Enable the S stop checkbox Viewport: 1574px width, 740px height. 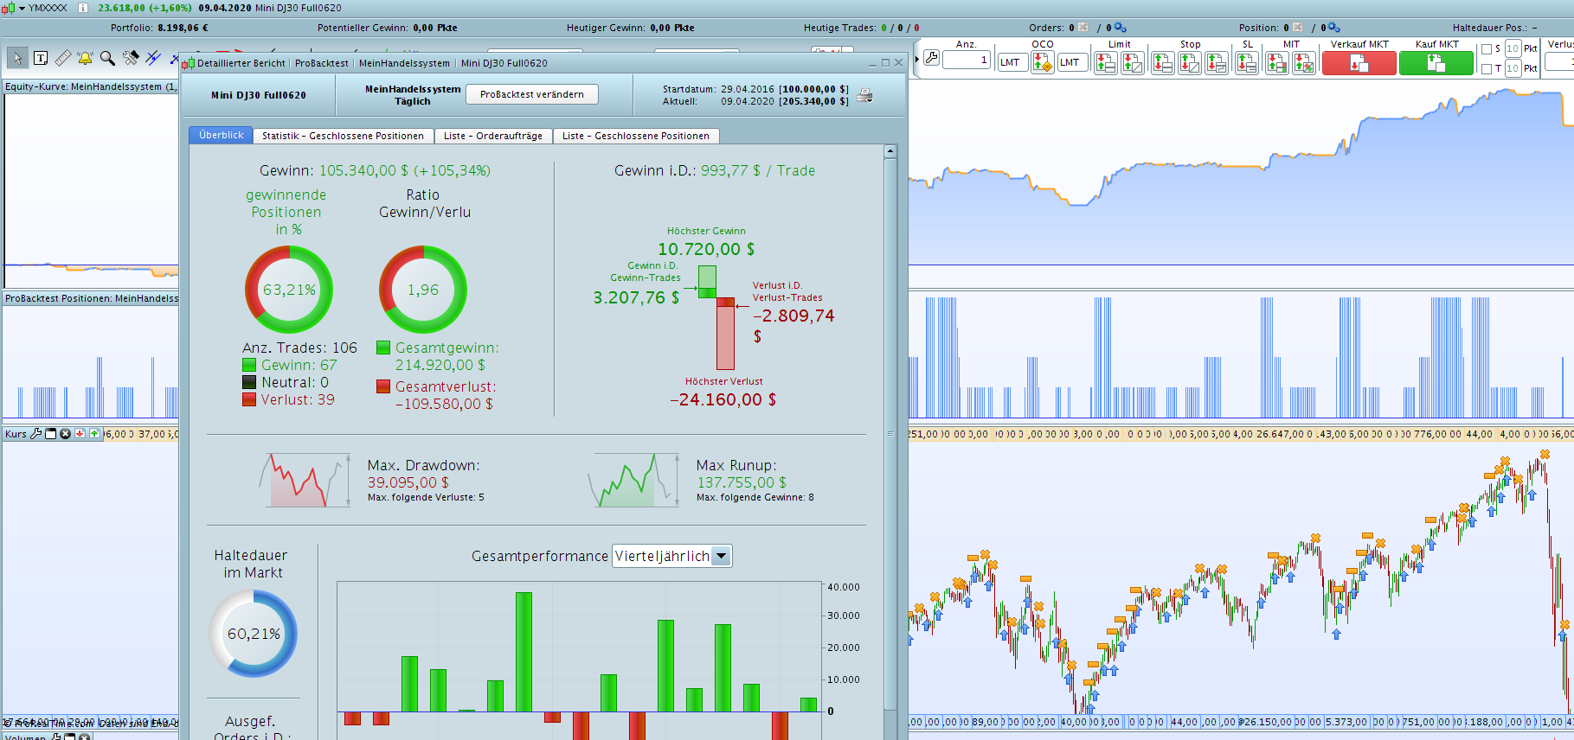(x=1487, y=49)
